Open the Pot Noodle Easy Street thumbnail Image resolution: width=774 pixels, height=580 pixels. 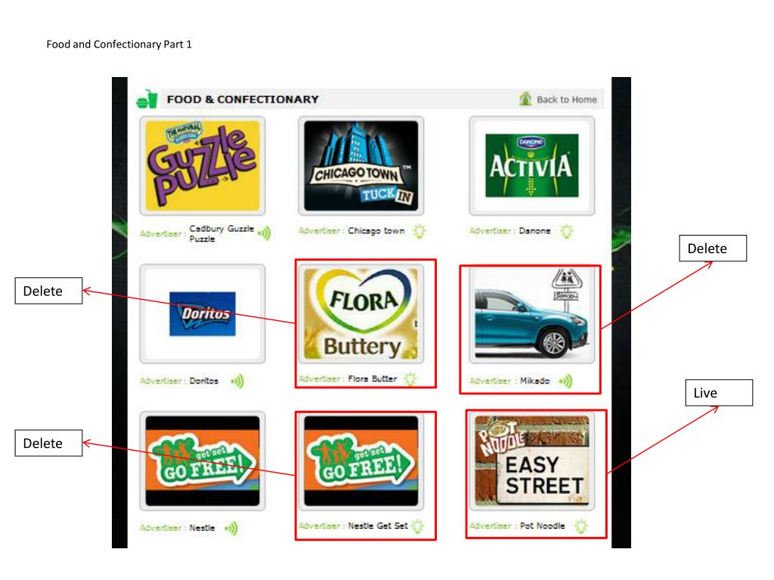(531, 461)
